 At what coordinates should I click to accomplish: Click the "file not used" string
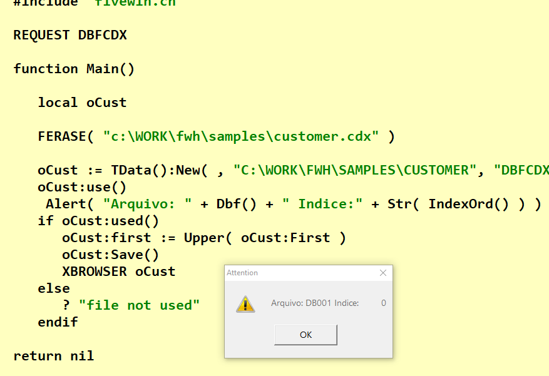[x=139, y=305]
